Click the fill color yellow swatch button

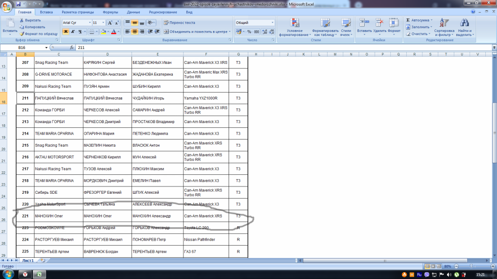point(103,31)
